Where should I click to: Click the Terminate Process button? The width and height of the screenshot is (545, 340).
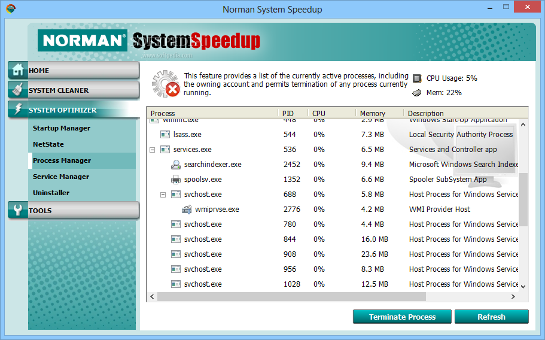click(x=402, y=317)
